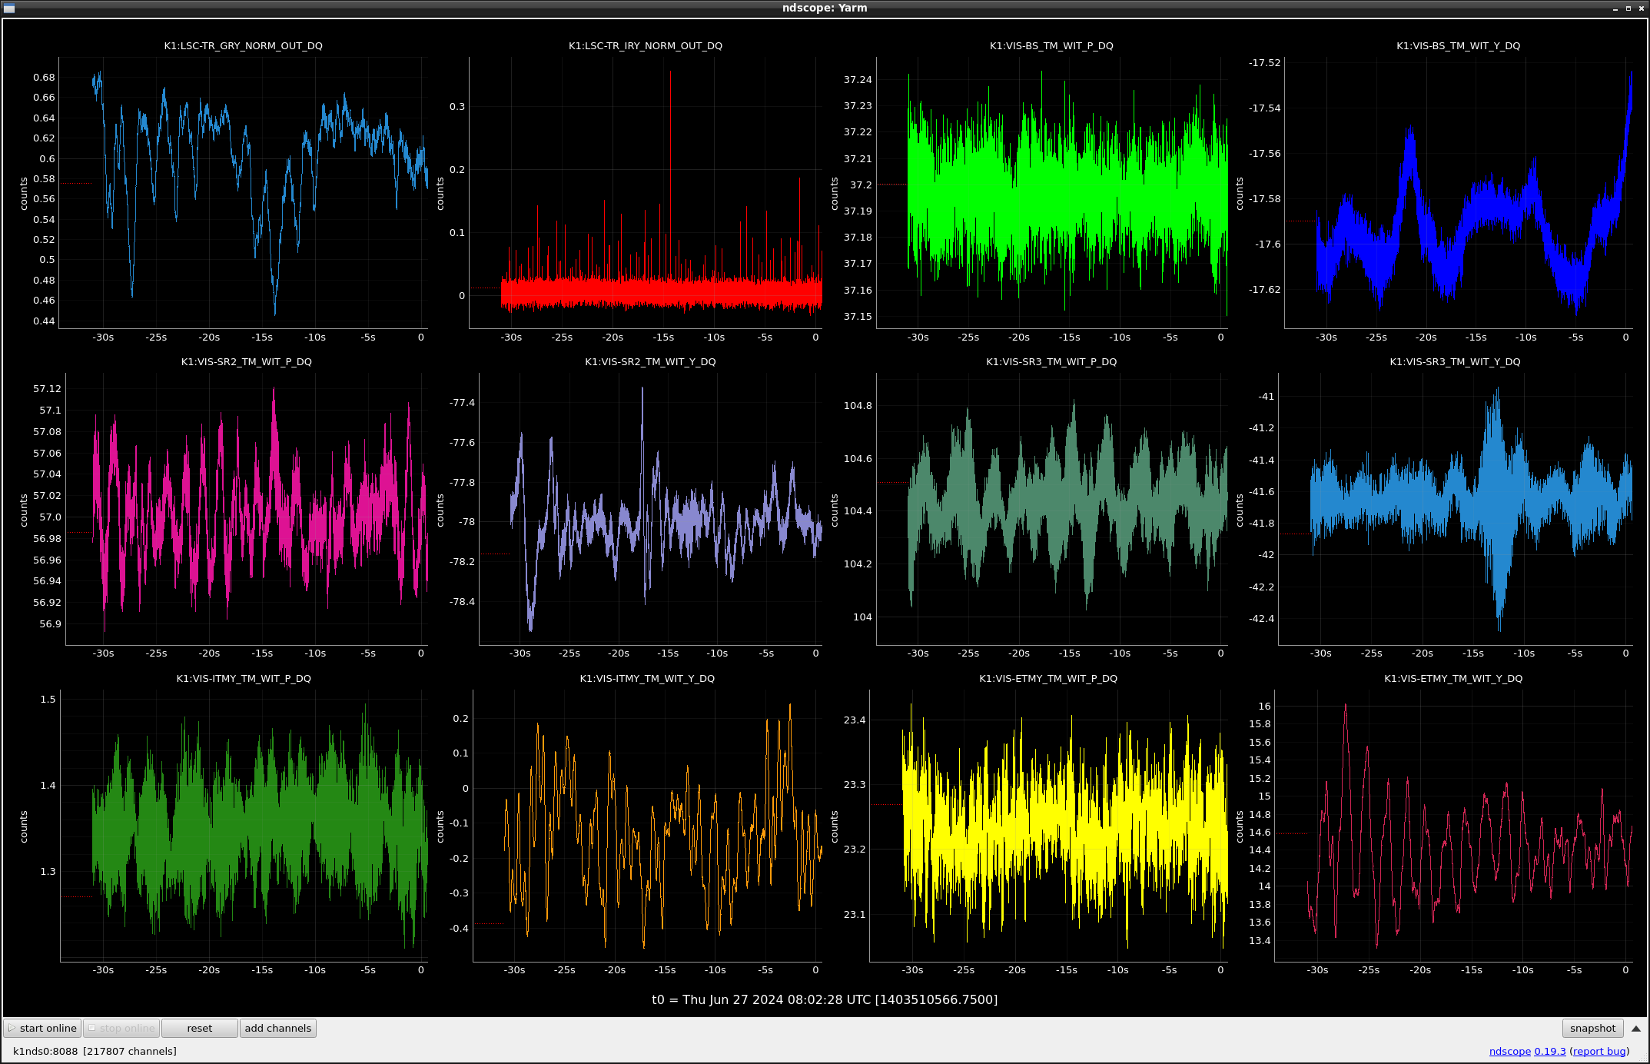The width and height of the screenshot is (1650, 1064).
Task: Select the K1:VIS-BS_TM_WIT_P_DQ plot title
Action: (x=1051, y=45)
